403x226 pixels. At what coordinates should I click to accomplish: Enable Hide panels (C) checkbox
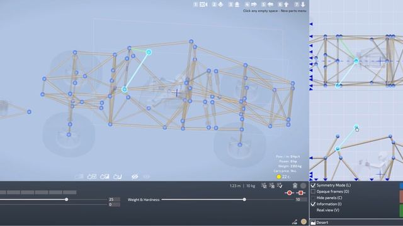point(313,198)
